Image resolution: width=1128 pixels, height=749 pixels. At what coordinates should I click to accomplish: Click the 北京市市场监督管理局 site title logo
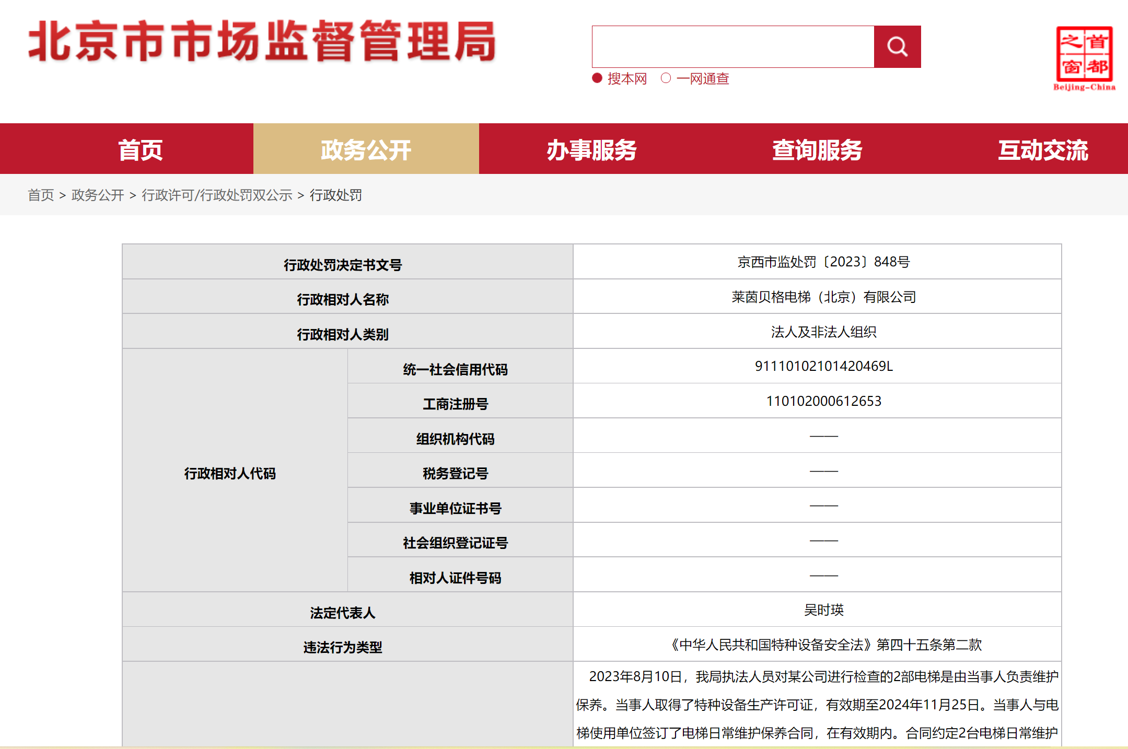[x=262, y=42]
